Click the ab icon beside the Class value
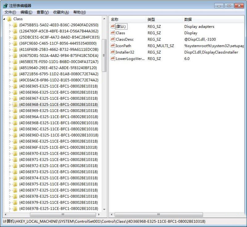This screenshot has width=247, height=227. pyautogui.click(x=113, y=33)
